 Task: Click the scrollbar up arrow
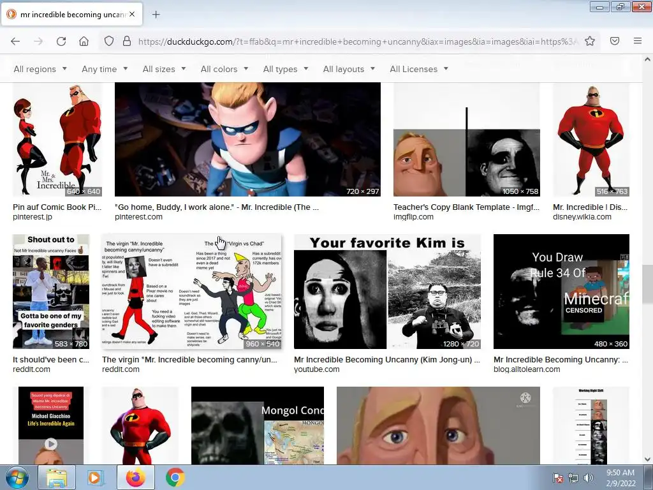(x=647, y=59)
